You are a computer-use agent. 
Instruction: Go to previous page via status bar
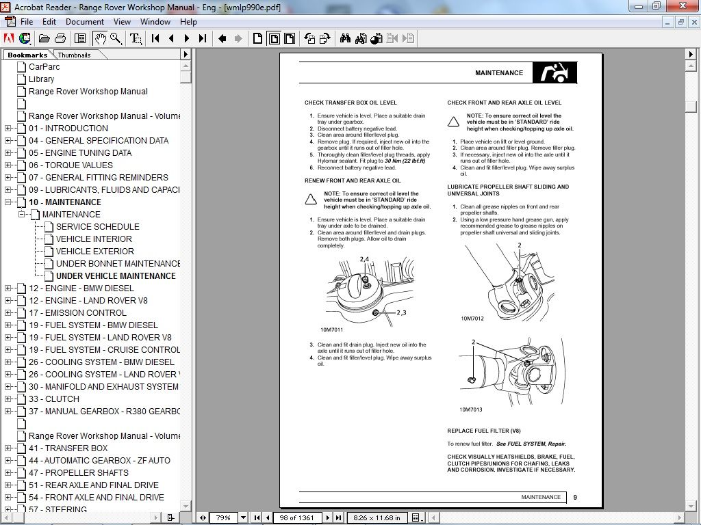[x=268, y=517]
